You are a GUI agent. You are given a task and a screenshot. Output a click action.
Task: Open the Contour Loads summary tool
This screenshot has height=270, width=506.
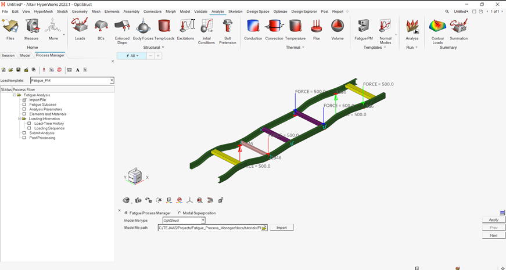(437, 27)
